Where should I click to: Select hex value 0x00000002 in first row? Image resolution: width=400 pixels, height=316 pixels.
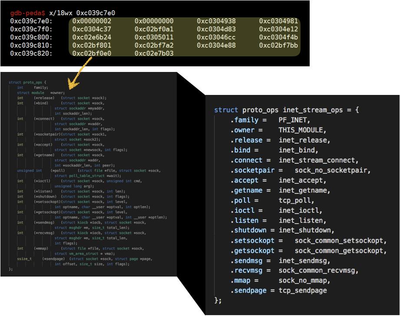tap(92, 21)
